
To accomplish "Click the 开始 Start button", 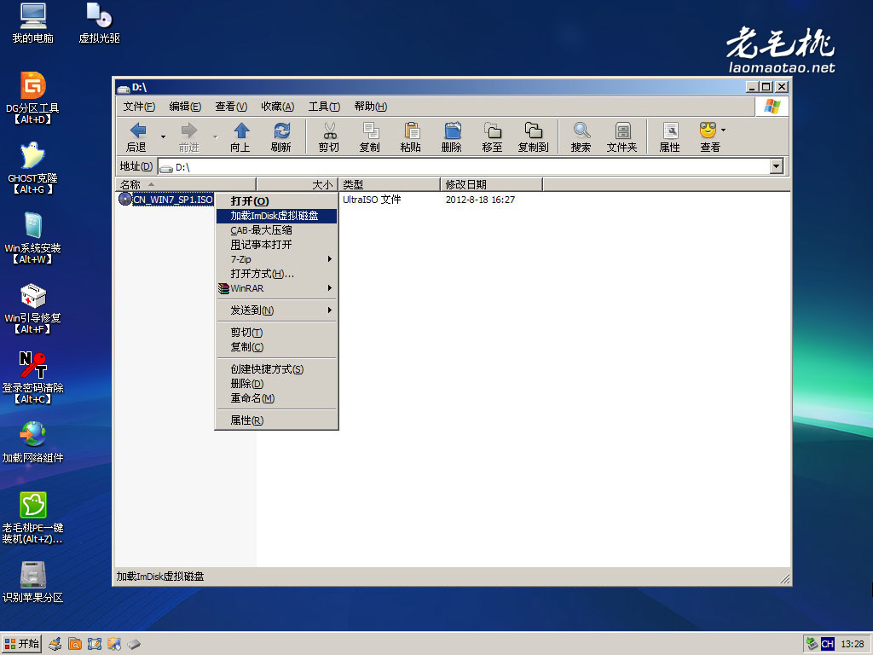I will [x=21, y=644].
